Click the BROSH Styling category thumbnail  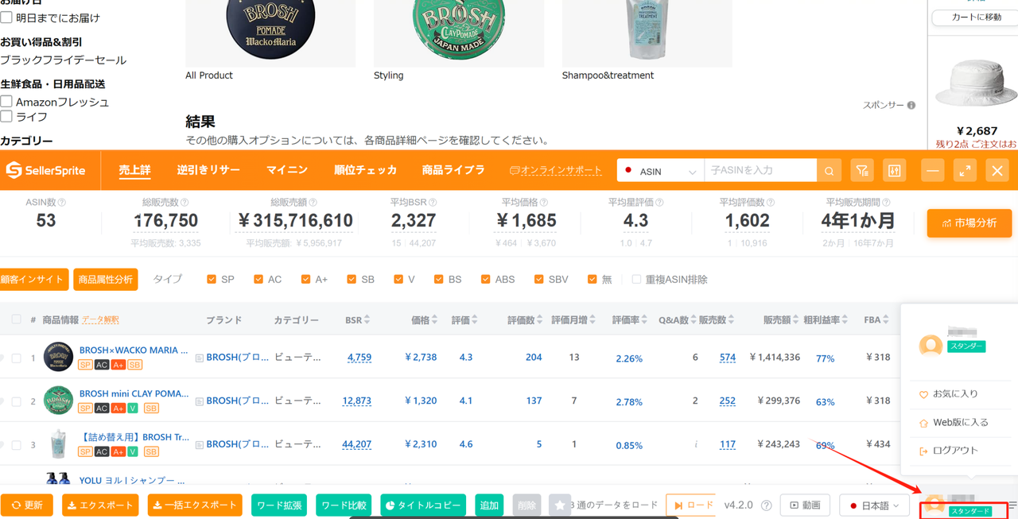click(459, 33)
